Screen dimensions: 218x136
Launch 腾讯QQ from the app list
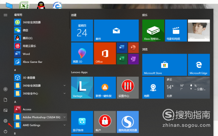click(40, 38)
